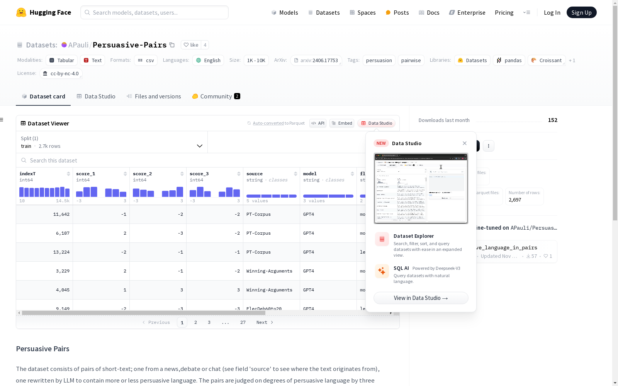Copy dataset name with the copy icon
618x386 pixels.
[x=172, y=45]
